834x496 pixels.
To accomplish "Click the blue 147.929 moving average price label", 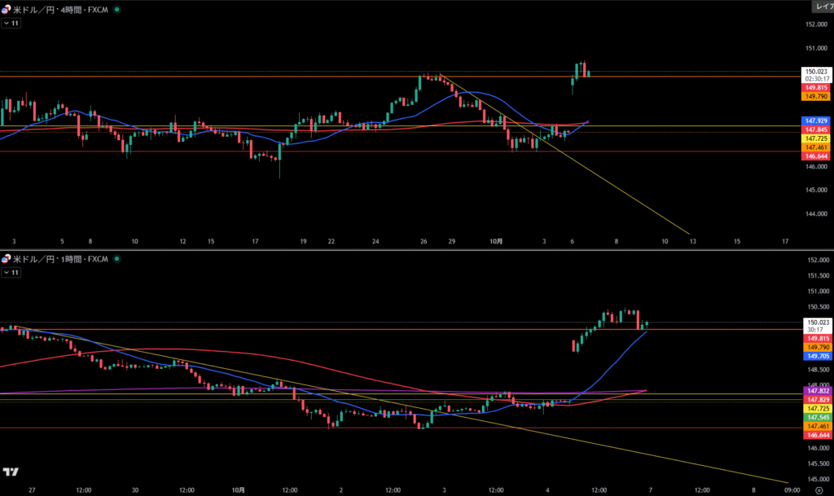I will tap(816, 121).
